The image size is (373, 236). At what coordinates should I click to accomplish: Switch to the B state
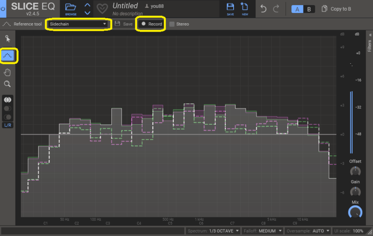[x=308, y=9]
